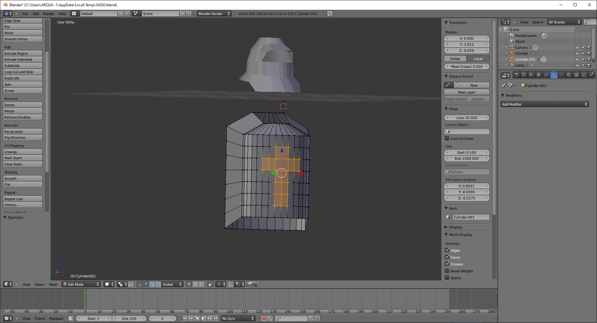Enable the Bevel Weights overlay checkbox
The height and width of the screenshot is (323, 597).
pyautogui.click(x=447, y=271)
